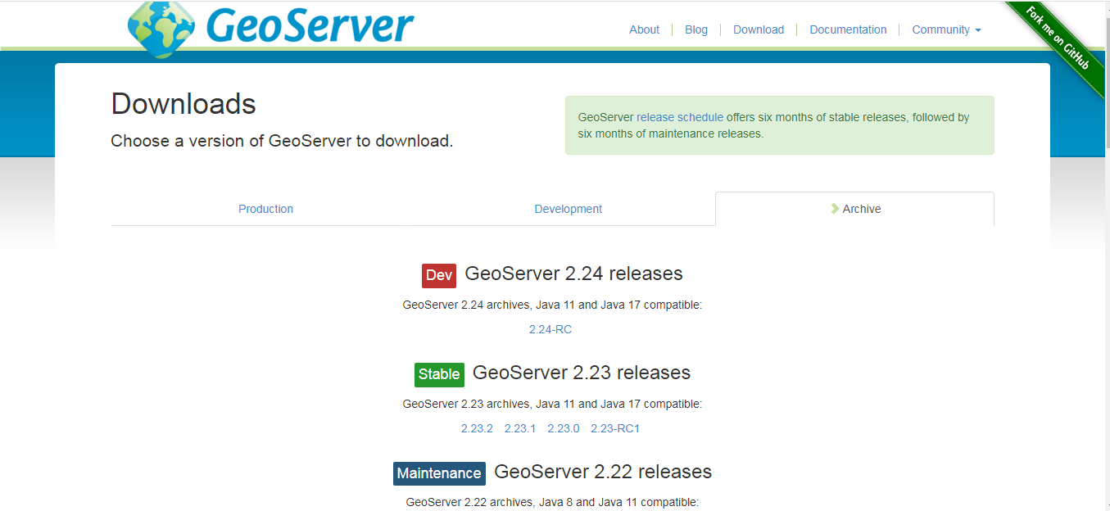1110x511 pixels.
Task: Open the 2.23-RC1 release link
Action: 615,428
